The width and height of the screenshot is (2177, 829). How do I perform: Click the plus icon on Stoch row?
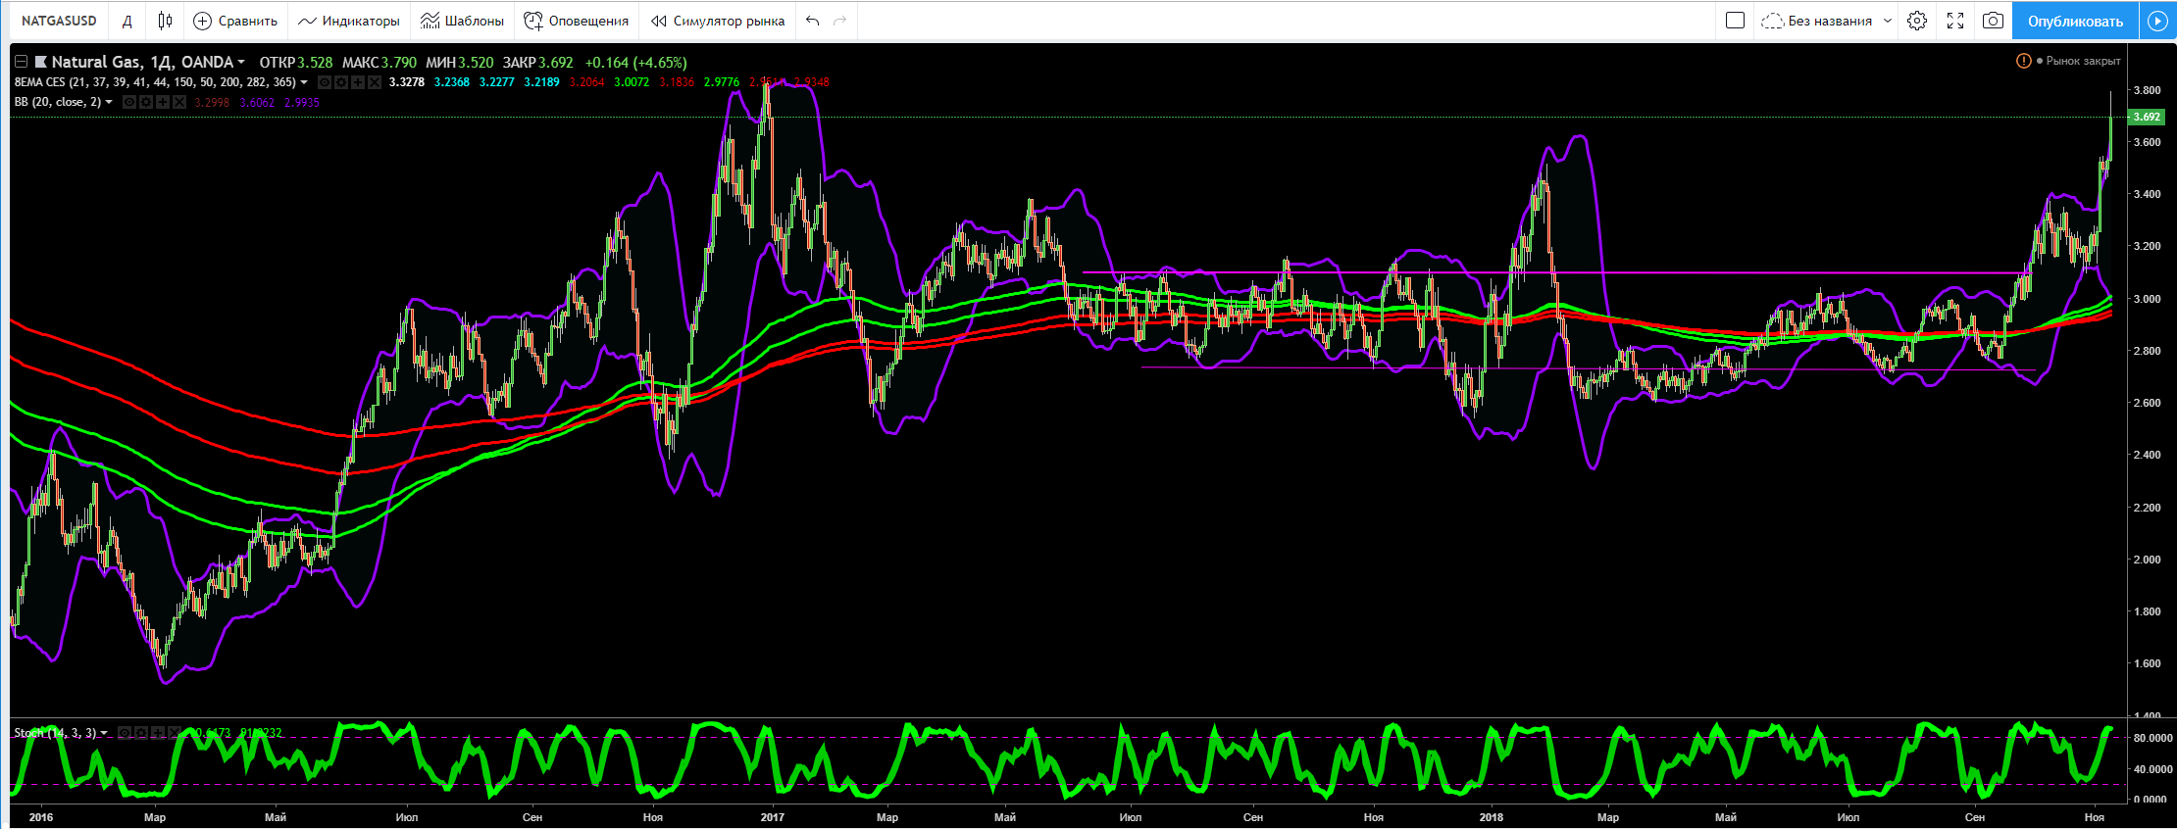(158, 733)
